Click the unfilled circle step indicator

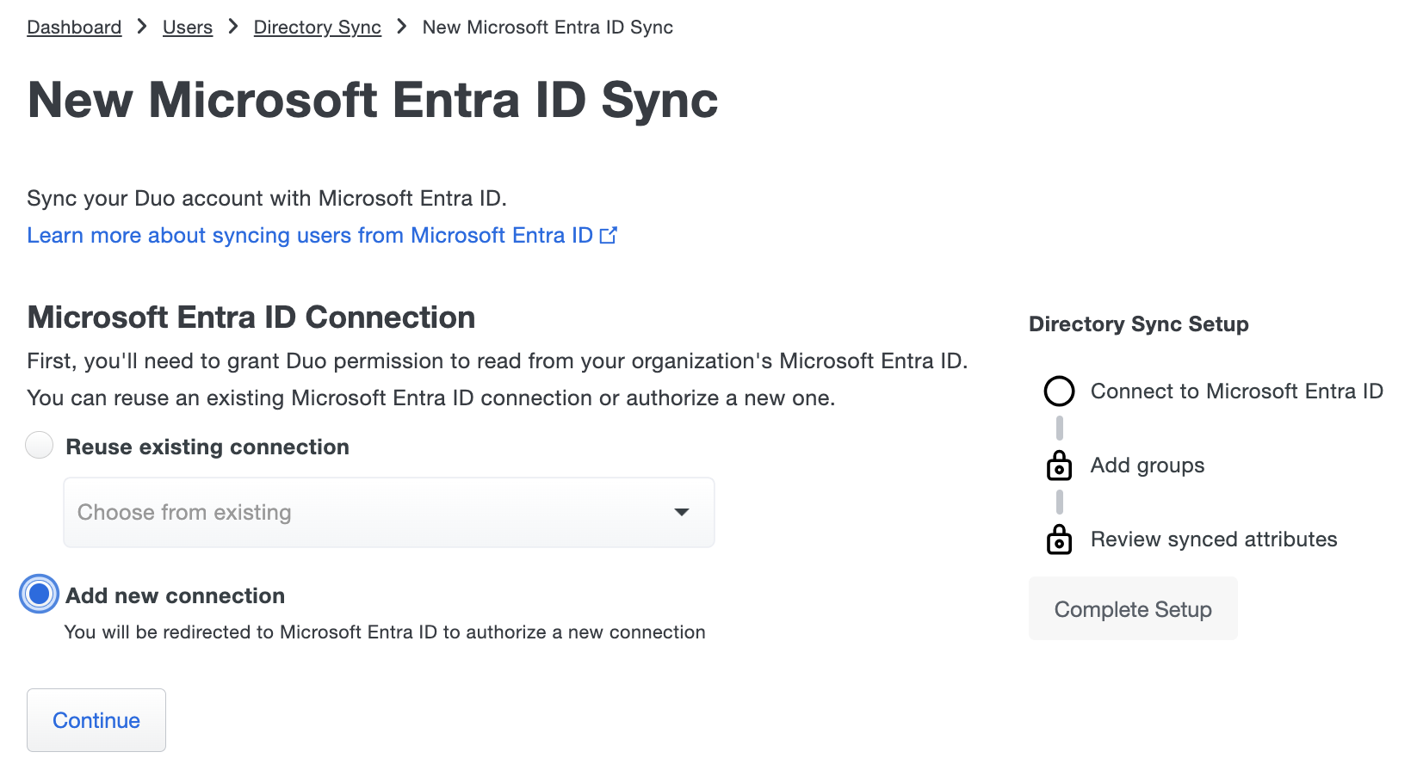1059,391
